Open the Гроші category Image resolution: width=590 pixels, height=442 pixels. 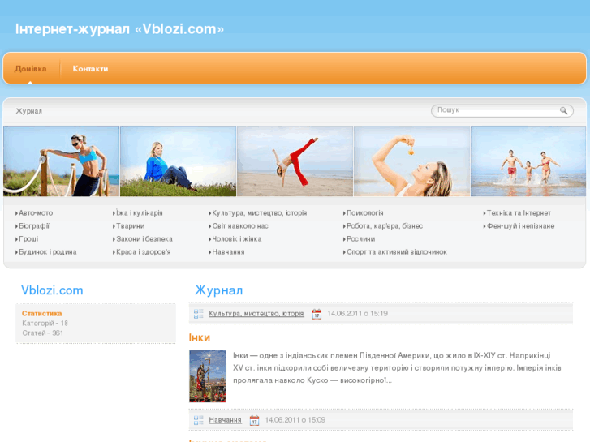point(28,239)
